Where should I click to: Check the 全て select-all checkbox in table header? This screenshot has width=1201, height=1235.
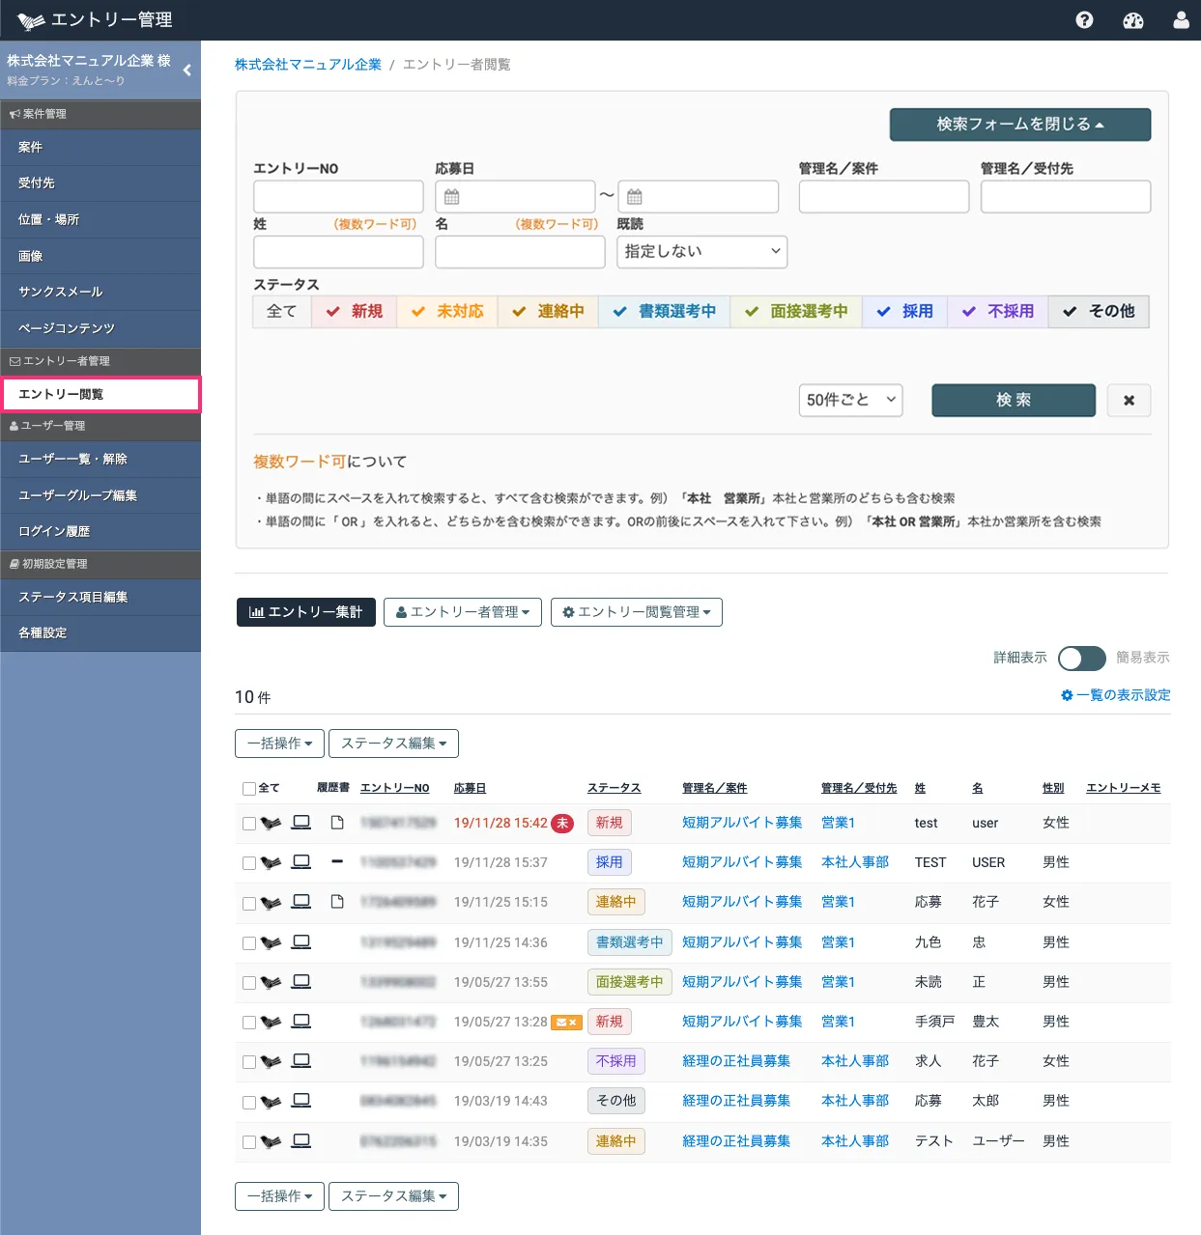click(x=249, y=789)
